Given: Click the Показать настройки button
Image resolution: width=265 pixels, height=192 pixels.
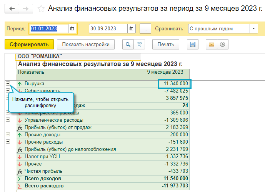Looking at the screenshot, I should (86, 45).
